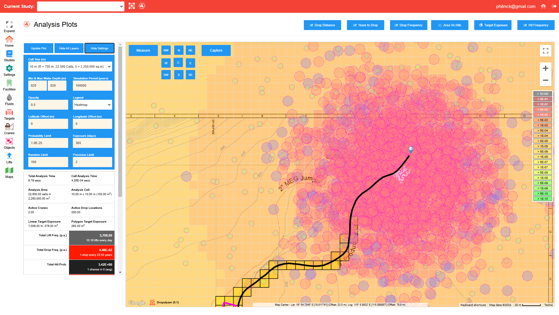Click the logout icon in header
This screenshot has height=315, width=559.
[x=554, y=6]
